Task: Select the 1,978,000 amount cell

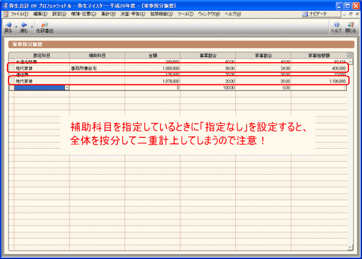Action: coord(152,81)
